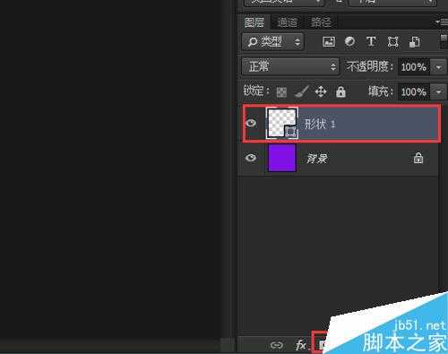Image resolution: width=448 pixels, height=354 pixels.
Task: Switch to the 通道 (Channels) tab
Action: pos(287,22)
